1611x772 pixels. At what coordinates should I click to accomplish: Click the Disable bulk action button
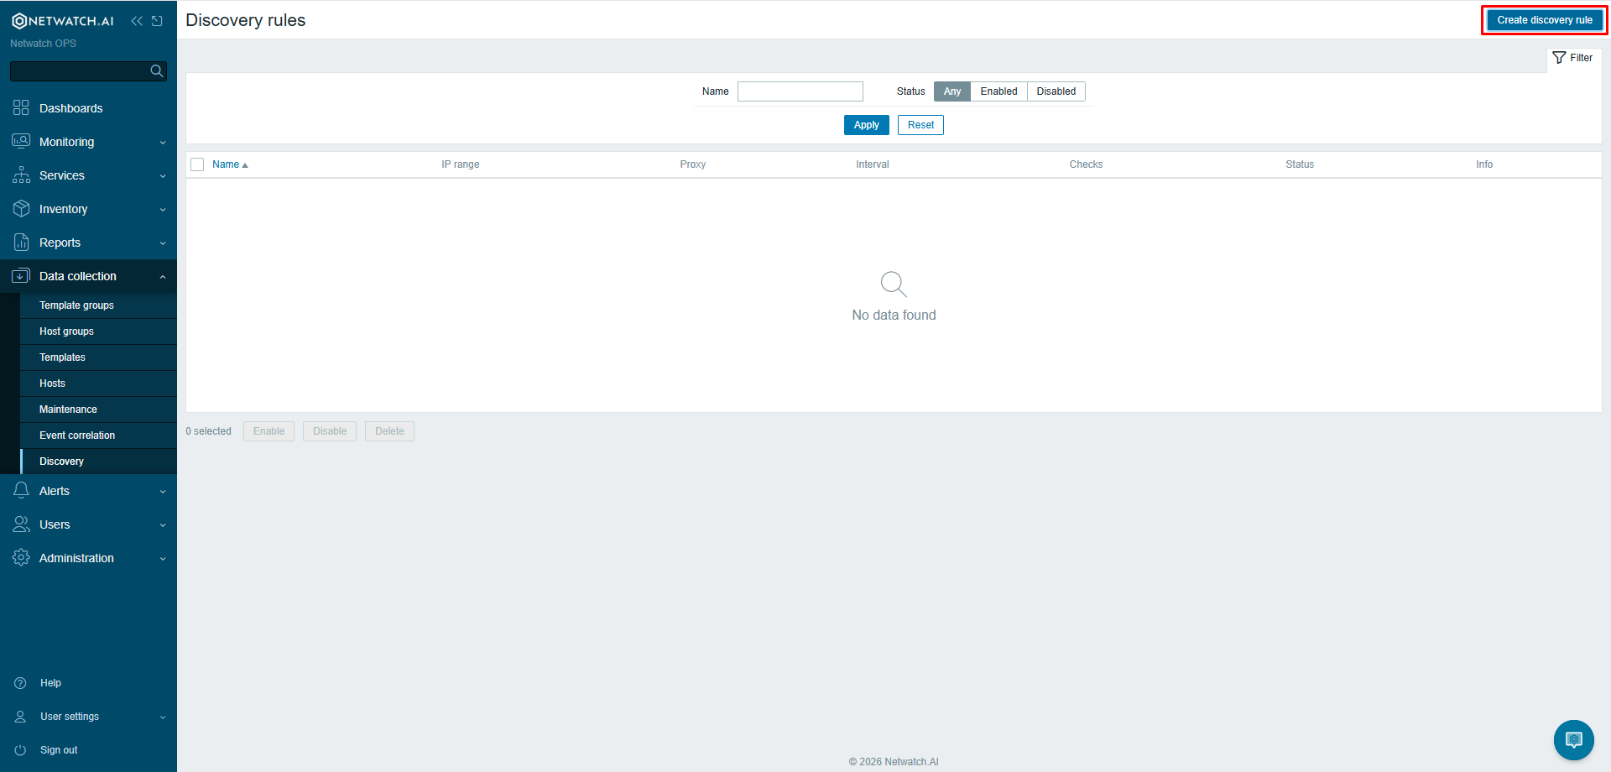(330, 431)
